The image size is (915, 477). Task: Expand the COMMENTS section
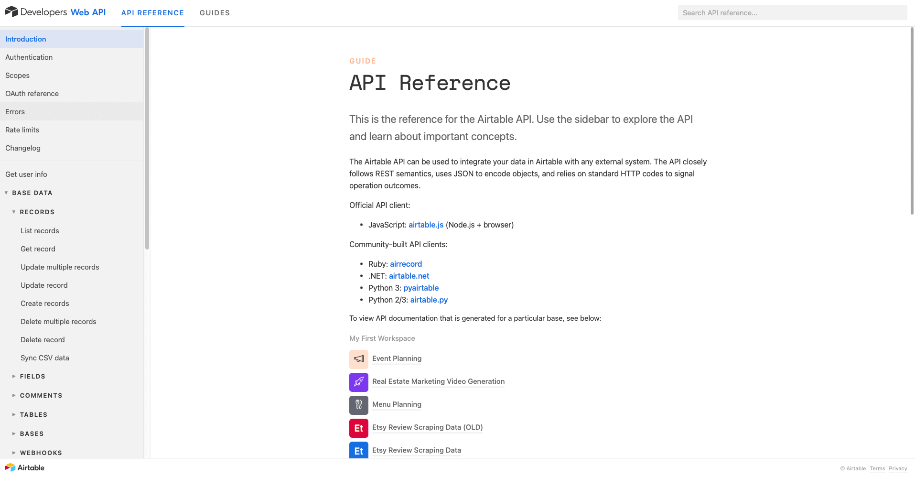coord(14,396)
